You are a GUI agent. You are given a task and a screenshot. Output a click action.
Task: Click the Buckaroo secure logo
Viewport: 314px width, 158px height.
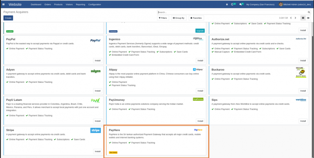[x=301, y=73]
